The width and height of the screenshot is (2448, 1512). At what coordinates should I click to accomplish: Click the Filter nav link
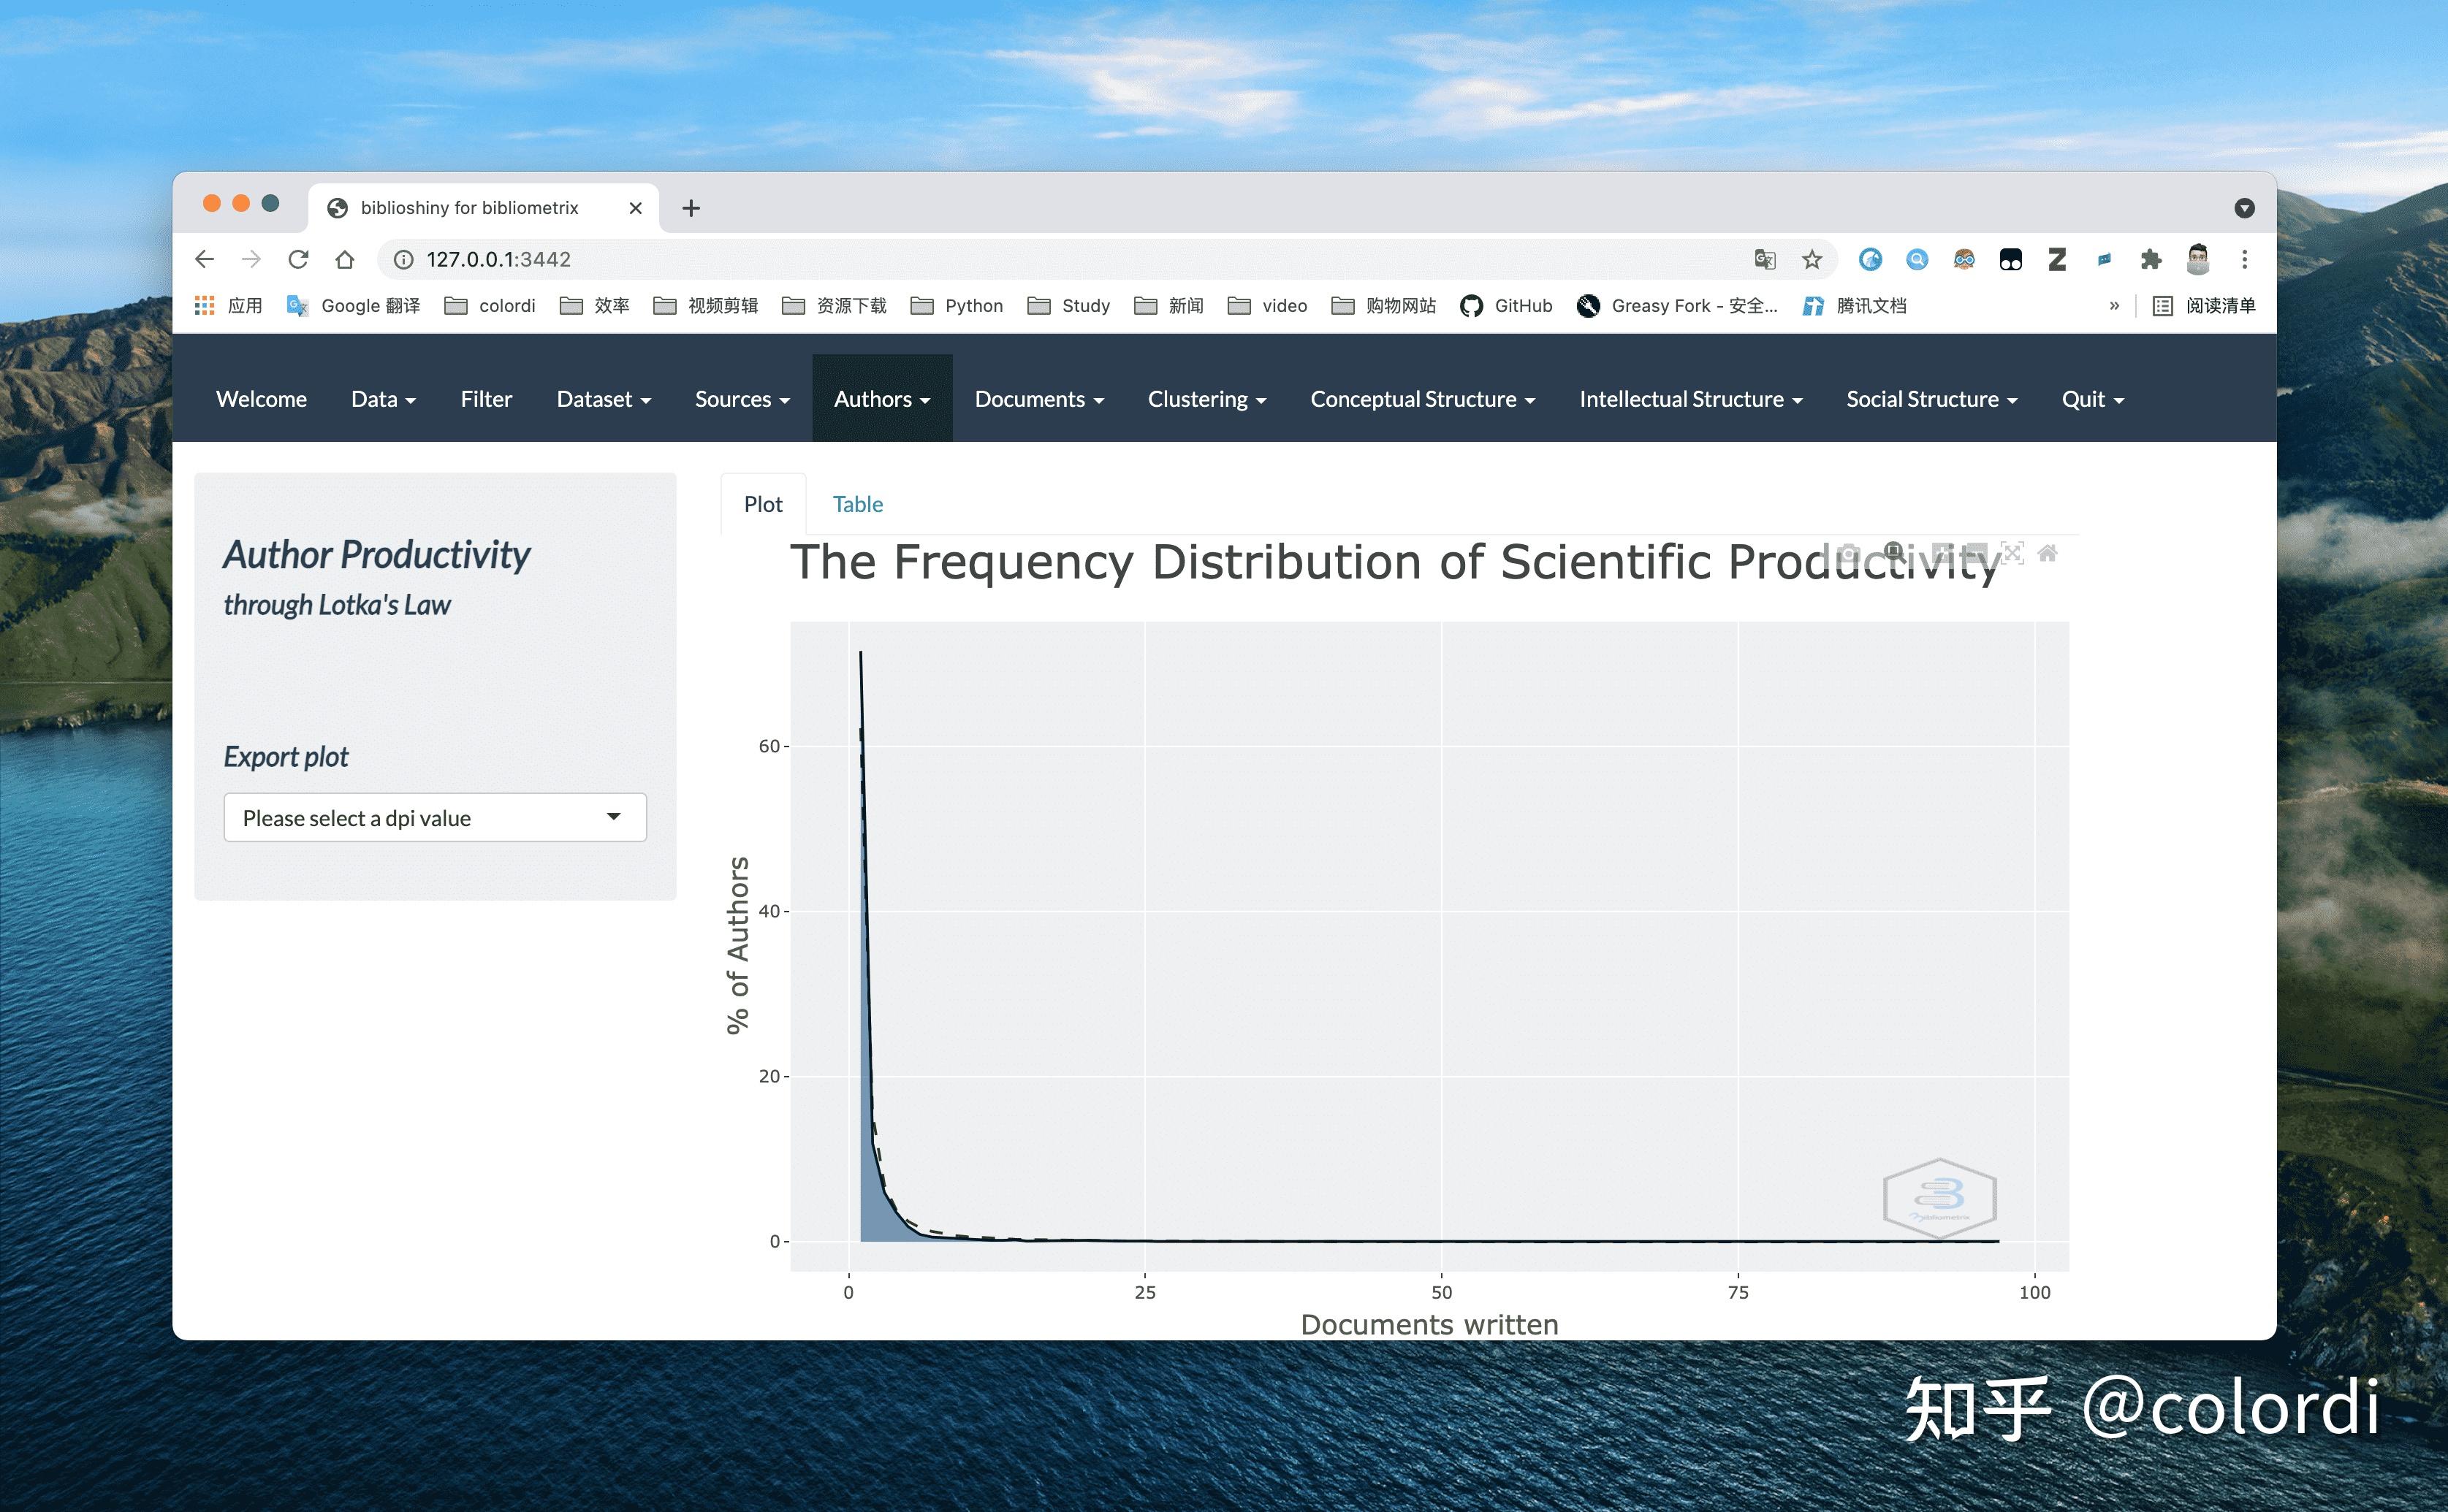click(486, 399)
